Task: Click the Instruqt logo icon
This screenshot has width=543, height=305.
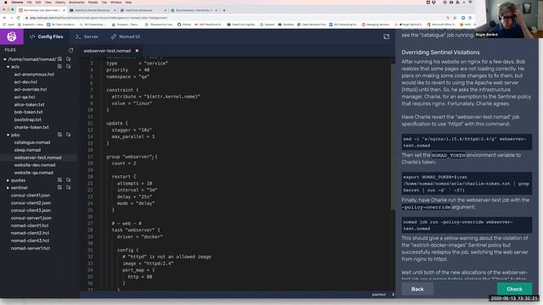Action: (x=12, y=36)
